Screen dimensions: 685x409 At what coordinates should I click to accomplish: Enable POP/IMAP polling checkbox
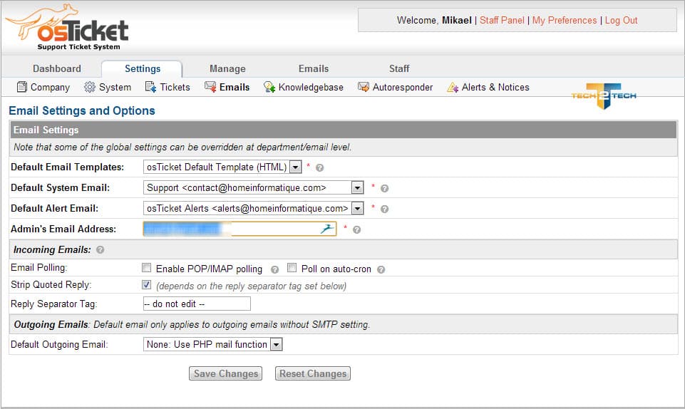(147, 269)
